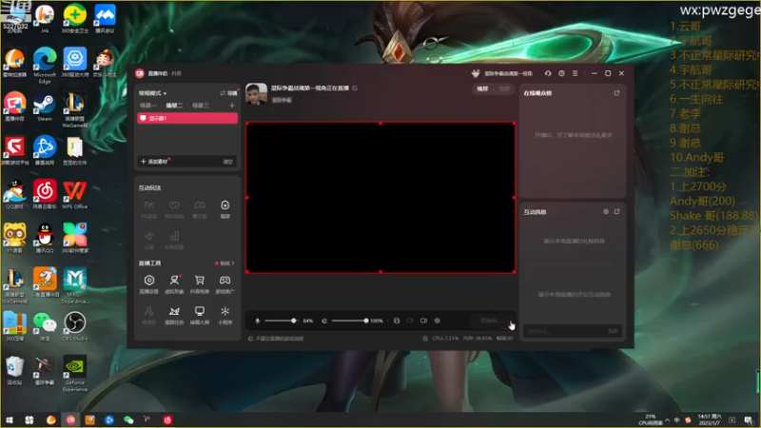
Task: Click the start live button in control bar
Action: click(490, 321)
